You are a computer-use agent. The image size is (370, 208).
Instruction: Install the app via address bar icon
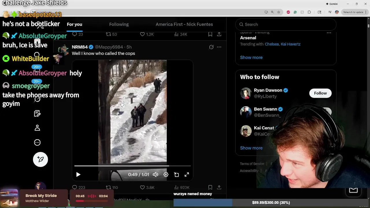[266, 12]
